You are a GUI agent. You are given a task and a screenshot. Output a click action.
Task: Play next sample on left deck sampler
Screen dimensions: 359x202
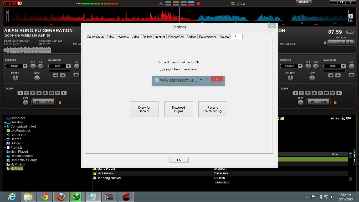point(63,75)
